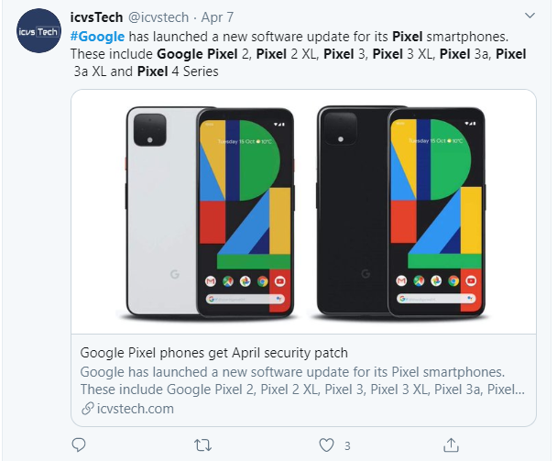Click the white phone's Google G logo
This screenshot has width=557, height=461.
point(174,274)
